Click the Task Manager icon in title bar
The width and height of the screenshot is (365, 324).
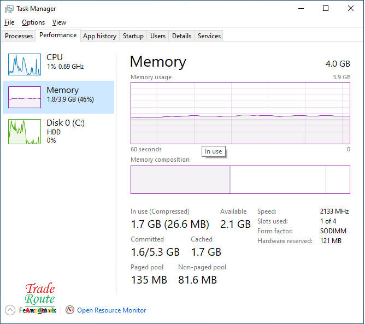pyautogui.click(x=9, y=9)
